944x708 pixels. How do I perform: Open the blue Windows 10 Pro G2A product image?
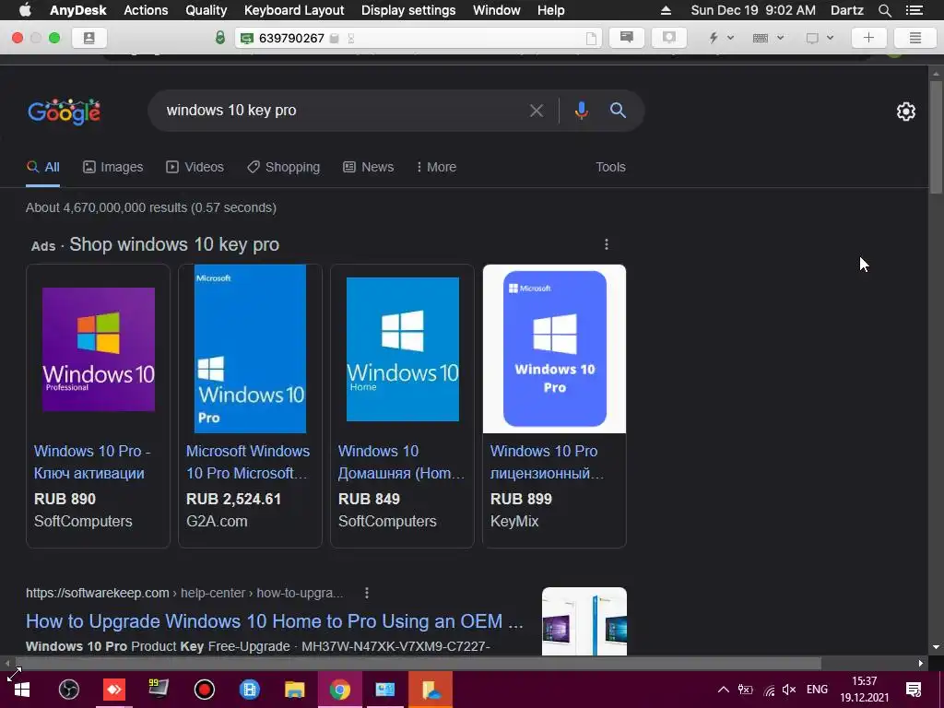(250, 348)
